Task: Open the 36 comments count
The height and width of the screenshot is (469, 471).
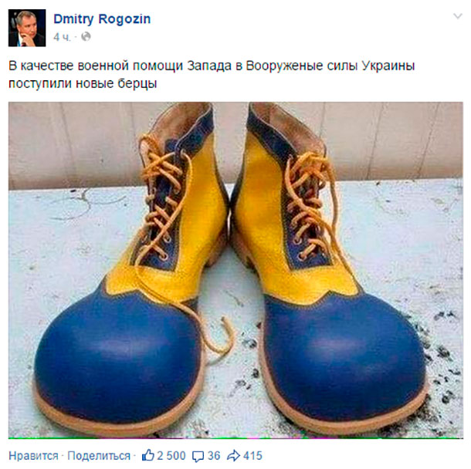Action: click(x=214, y=455)
